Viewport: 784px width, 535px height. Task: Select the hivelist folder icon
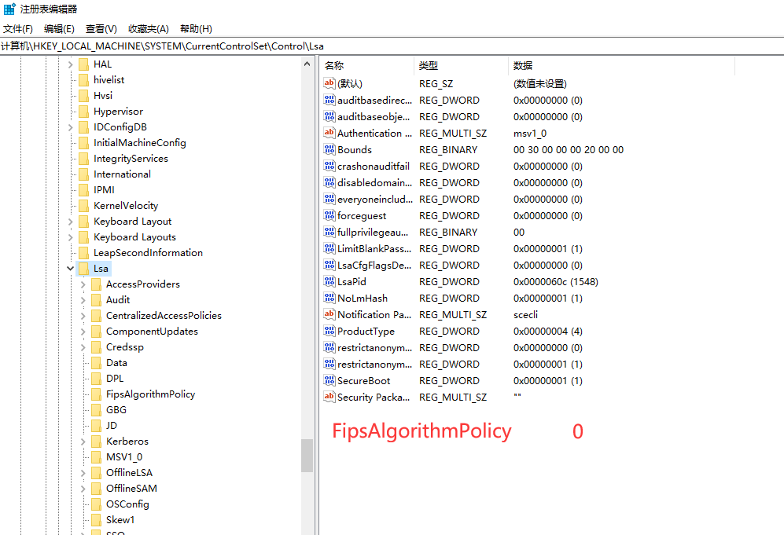pyautogui.click(x=84, y=80)
